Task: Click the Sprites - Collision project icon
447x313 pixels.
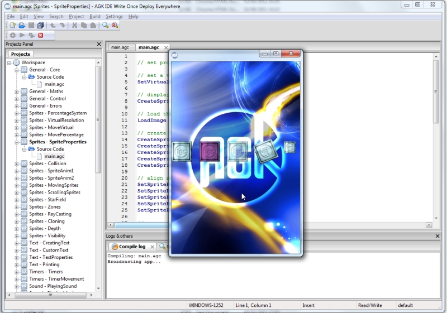Action: tap(24, 163)
